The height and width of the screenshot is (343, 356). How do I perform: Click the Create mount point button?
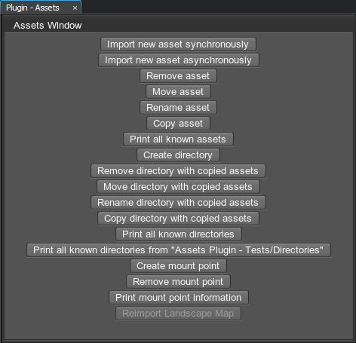[x=178, y=266]
